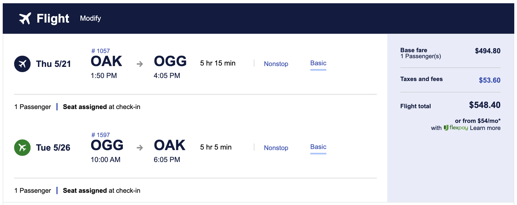The image size is (517, 205).
Task: Select Basic fare link for departing flight
Action: 318,63
